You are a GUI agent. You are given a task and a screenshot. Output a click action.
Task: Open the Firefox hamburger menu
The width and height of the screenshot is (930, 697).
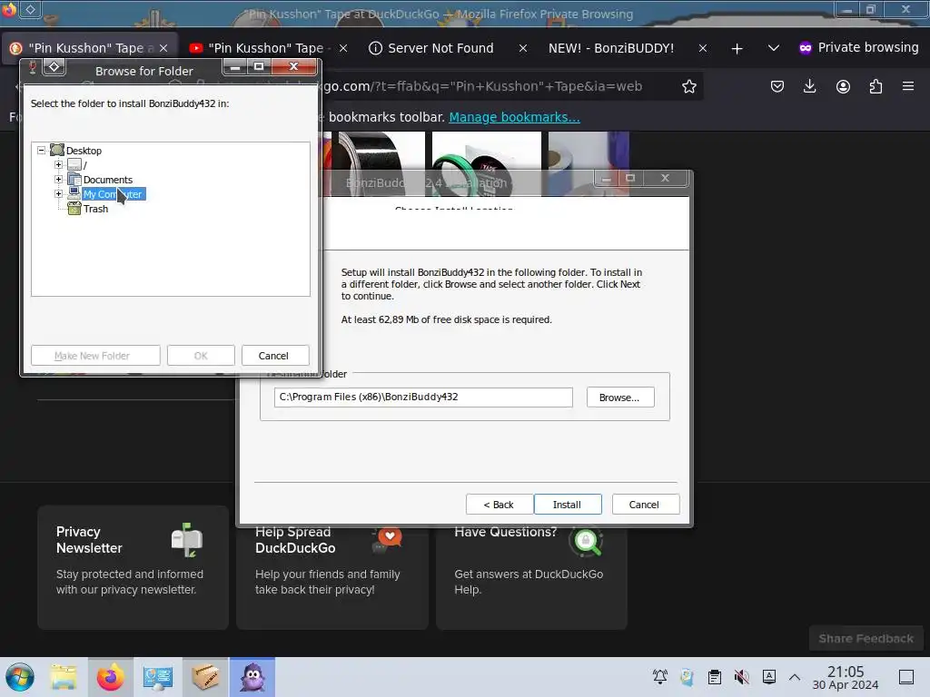click(x=908, y=86)
